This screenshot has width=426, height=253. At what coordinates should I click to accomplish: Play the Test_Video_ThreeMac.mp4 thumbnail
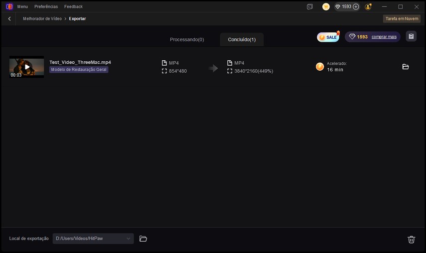27,67
